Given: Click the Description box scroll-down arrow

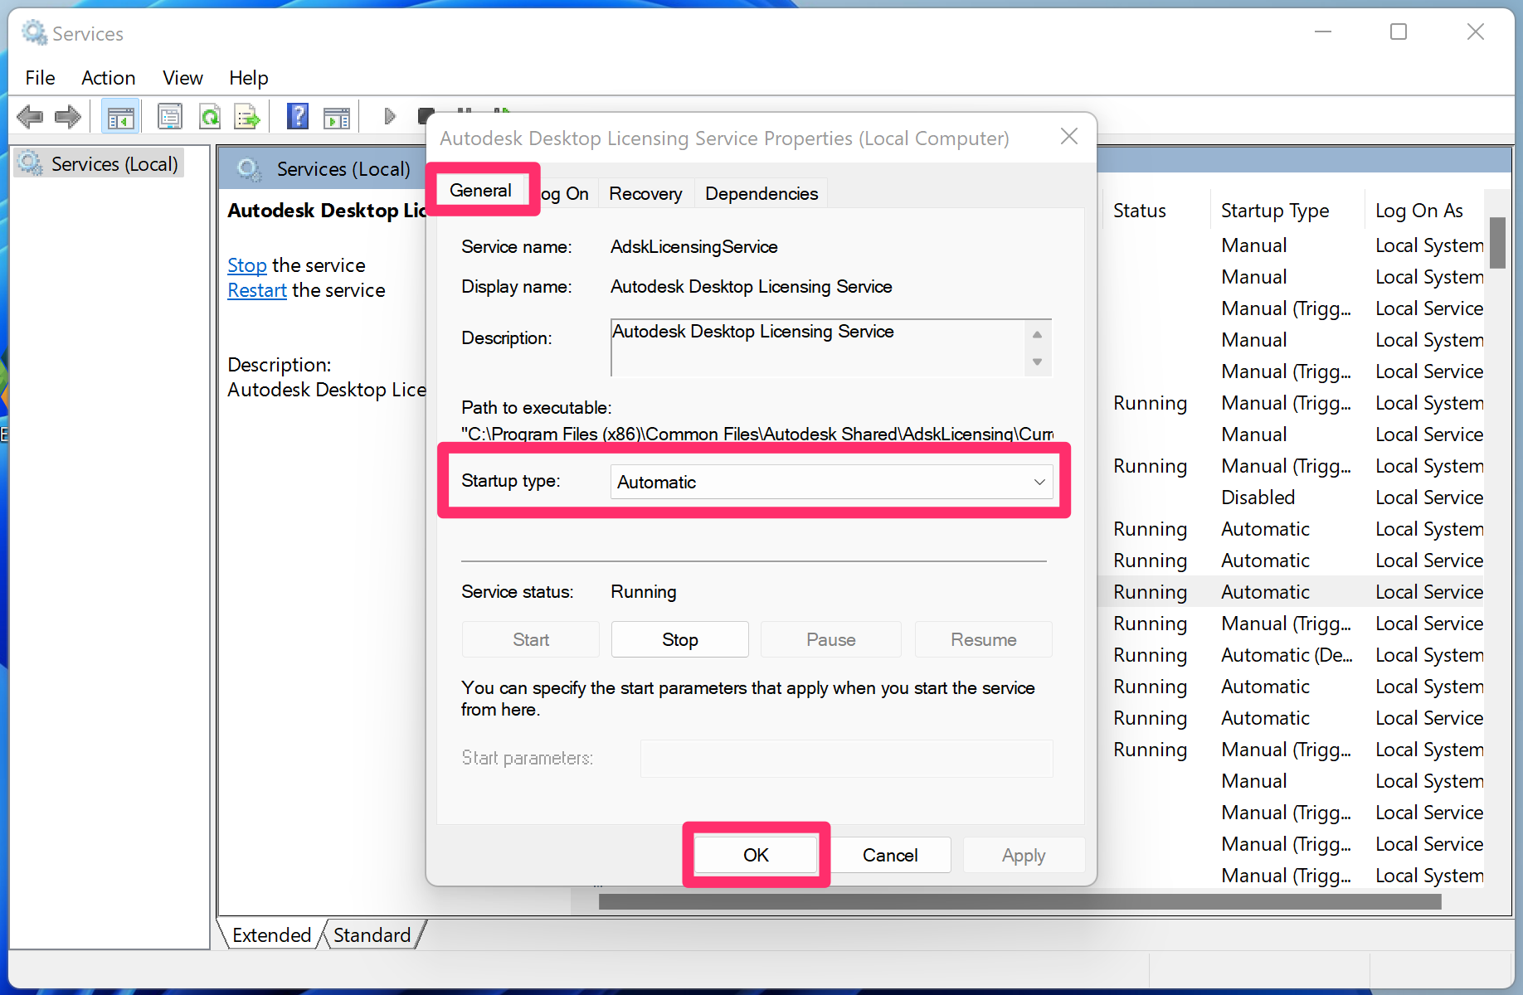Looking at the screenshot, I should [1037, 362].
